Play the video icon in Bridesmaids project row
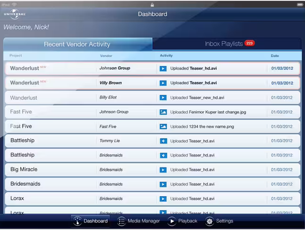This screenshot has width=305, height=230. [163, 184]
